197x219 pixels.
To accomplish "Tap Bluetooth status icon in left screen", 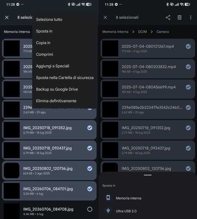I will point(69,4).
